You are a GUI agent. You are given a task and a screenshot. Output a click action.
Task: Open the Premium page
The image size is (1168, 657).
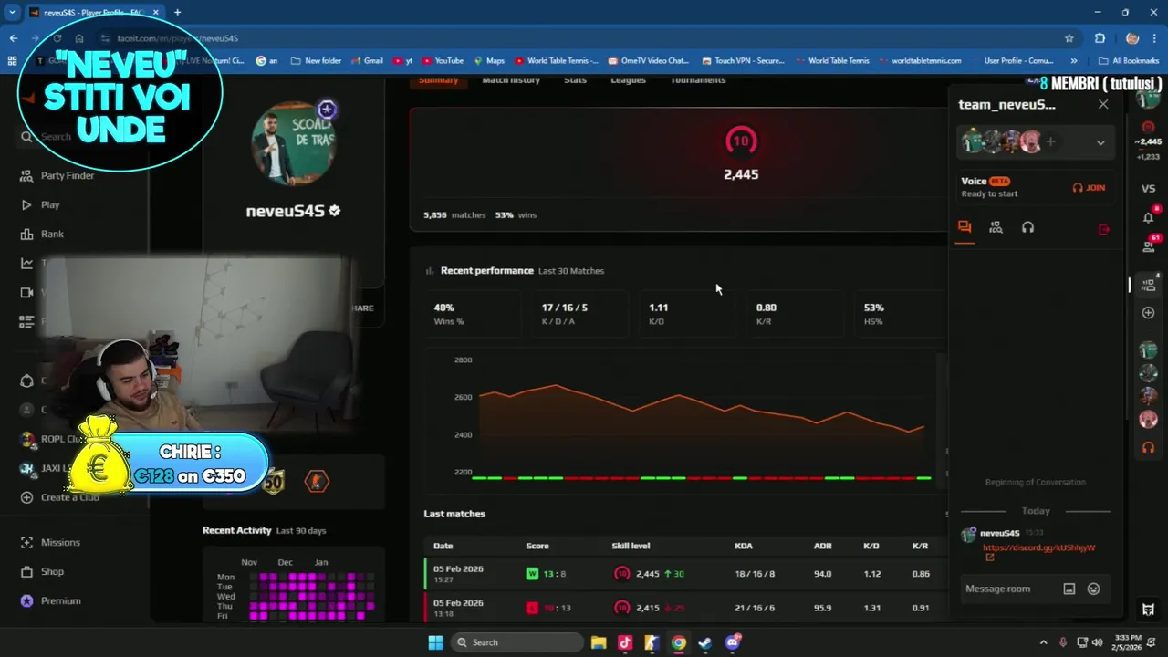50,600
